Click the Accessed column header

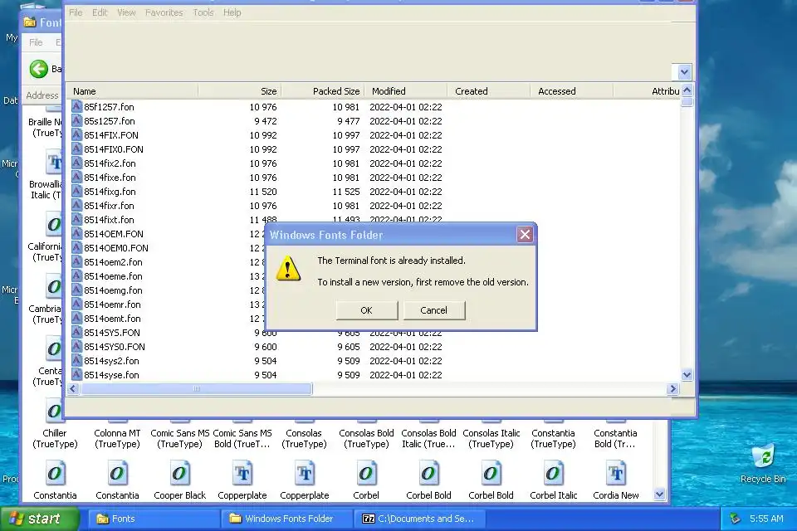(571, 91)
